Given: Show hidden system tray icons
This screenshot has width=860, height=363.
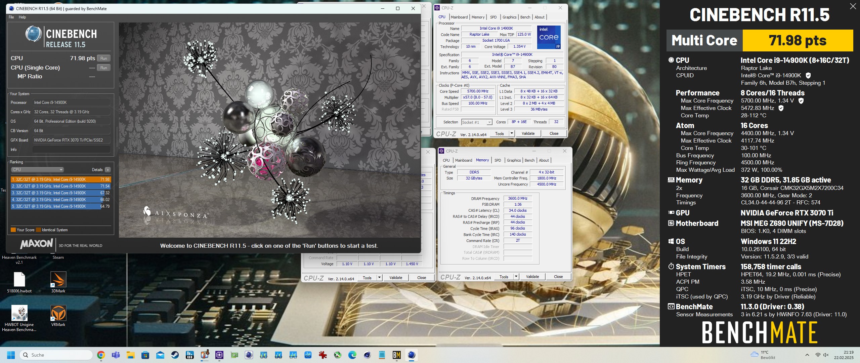Looking at the screenshot, I should click(807, 355).
